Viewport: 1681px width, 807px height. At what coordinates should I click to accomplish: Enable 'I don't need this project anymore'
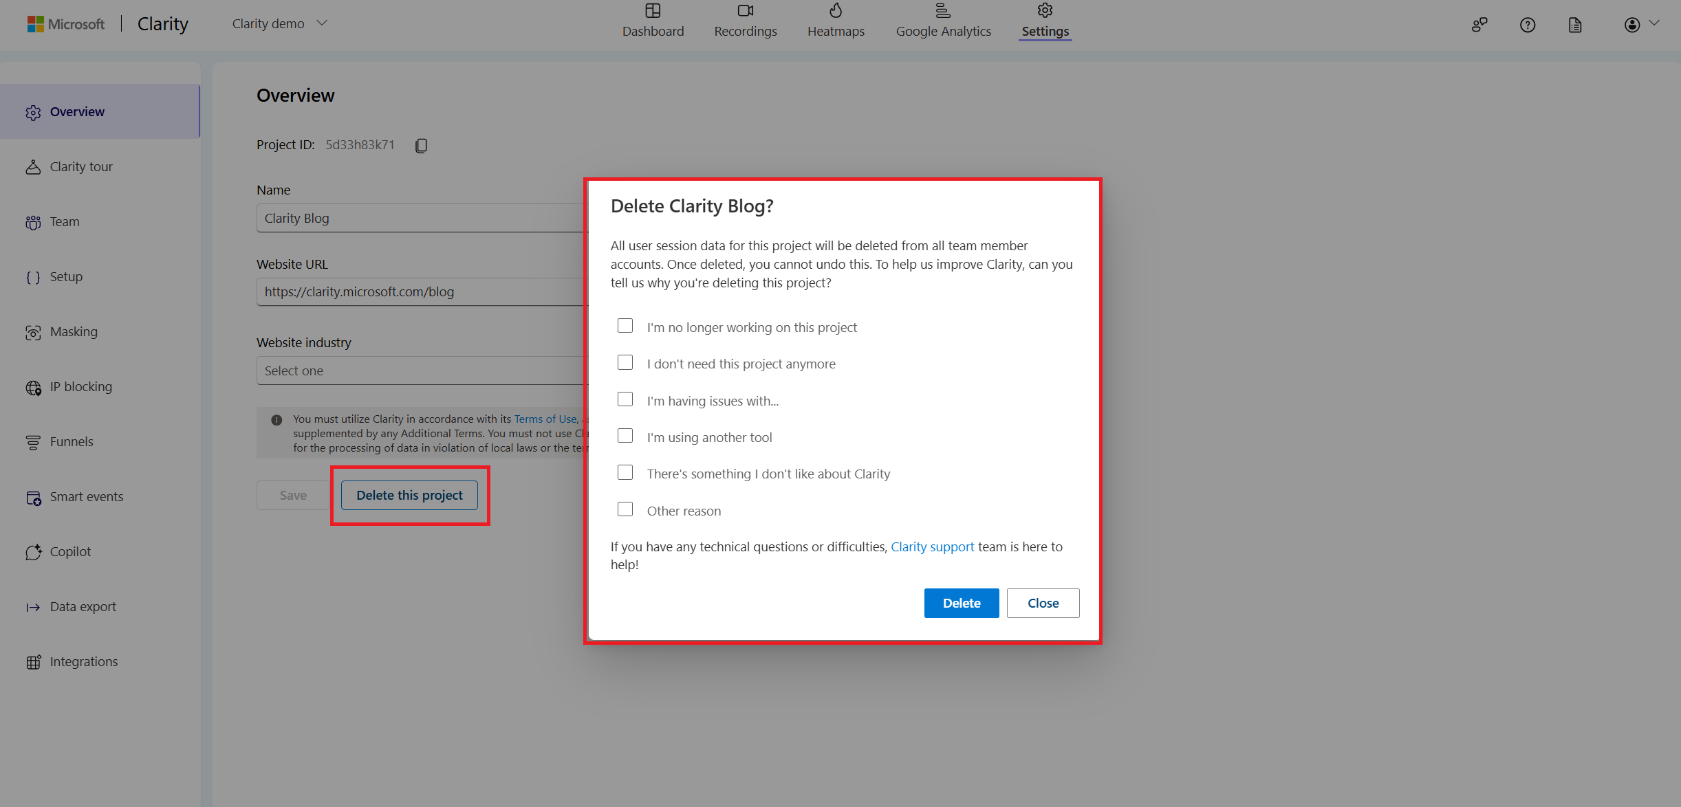click(x=626, y=364)
